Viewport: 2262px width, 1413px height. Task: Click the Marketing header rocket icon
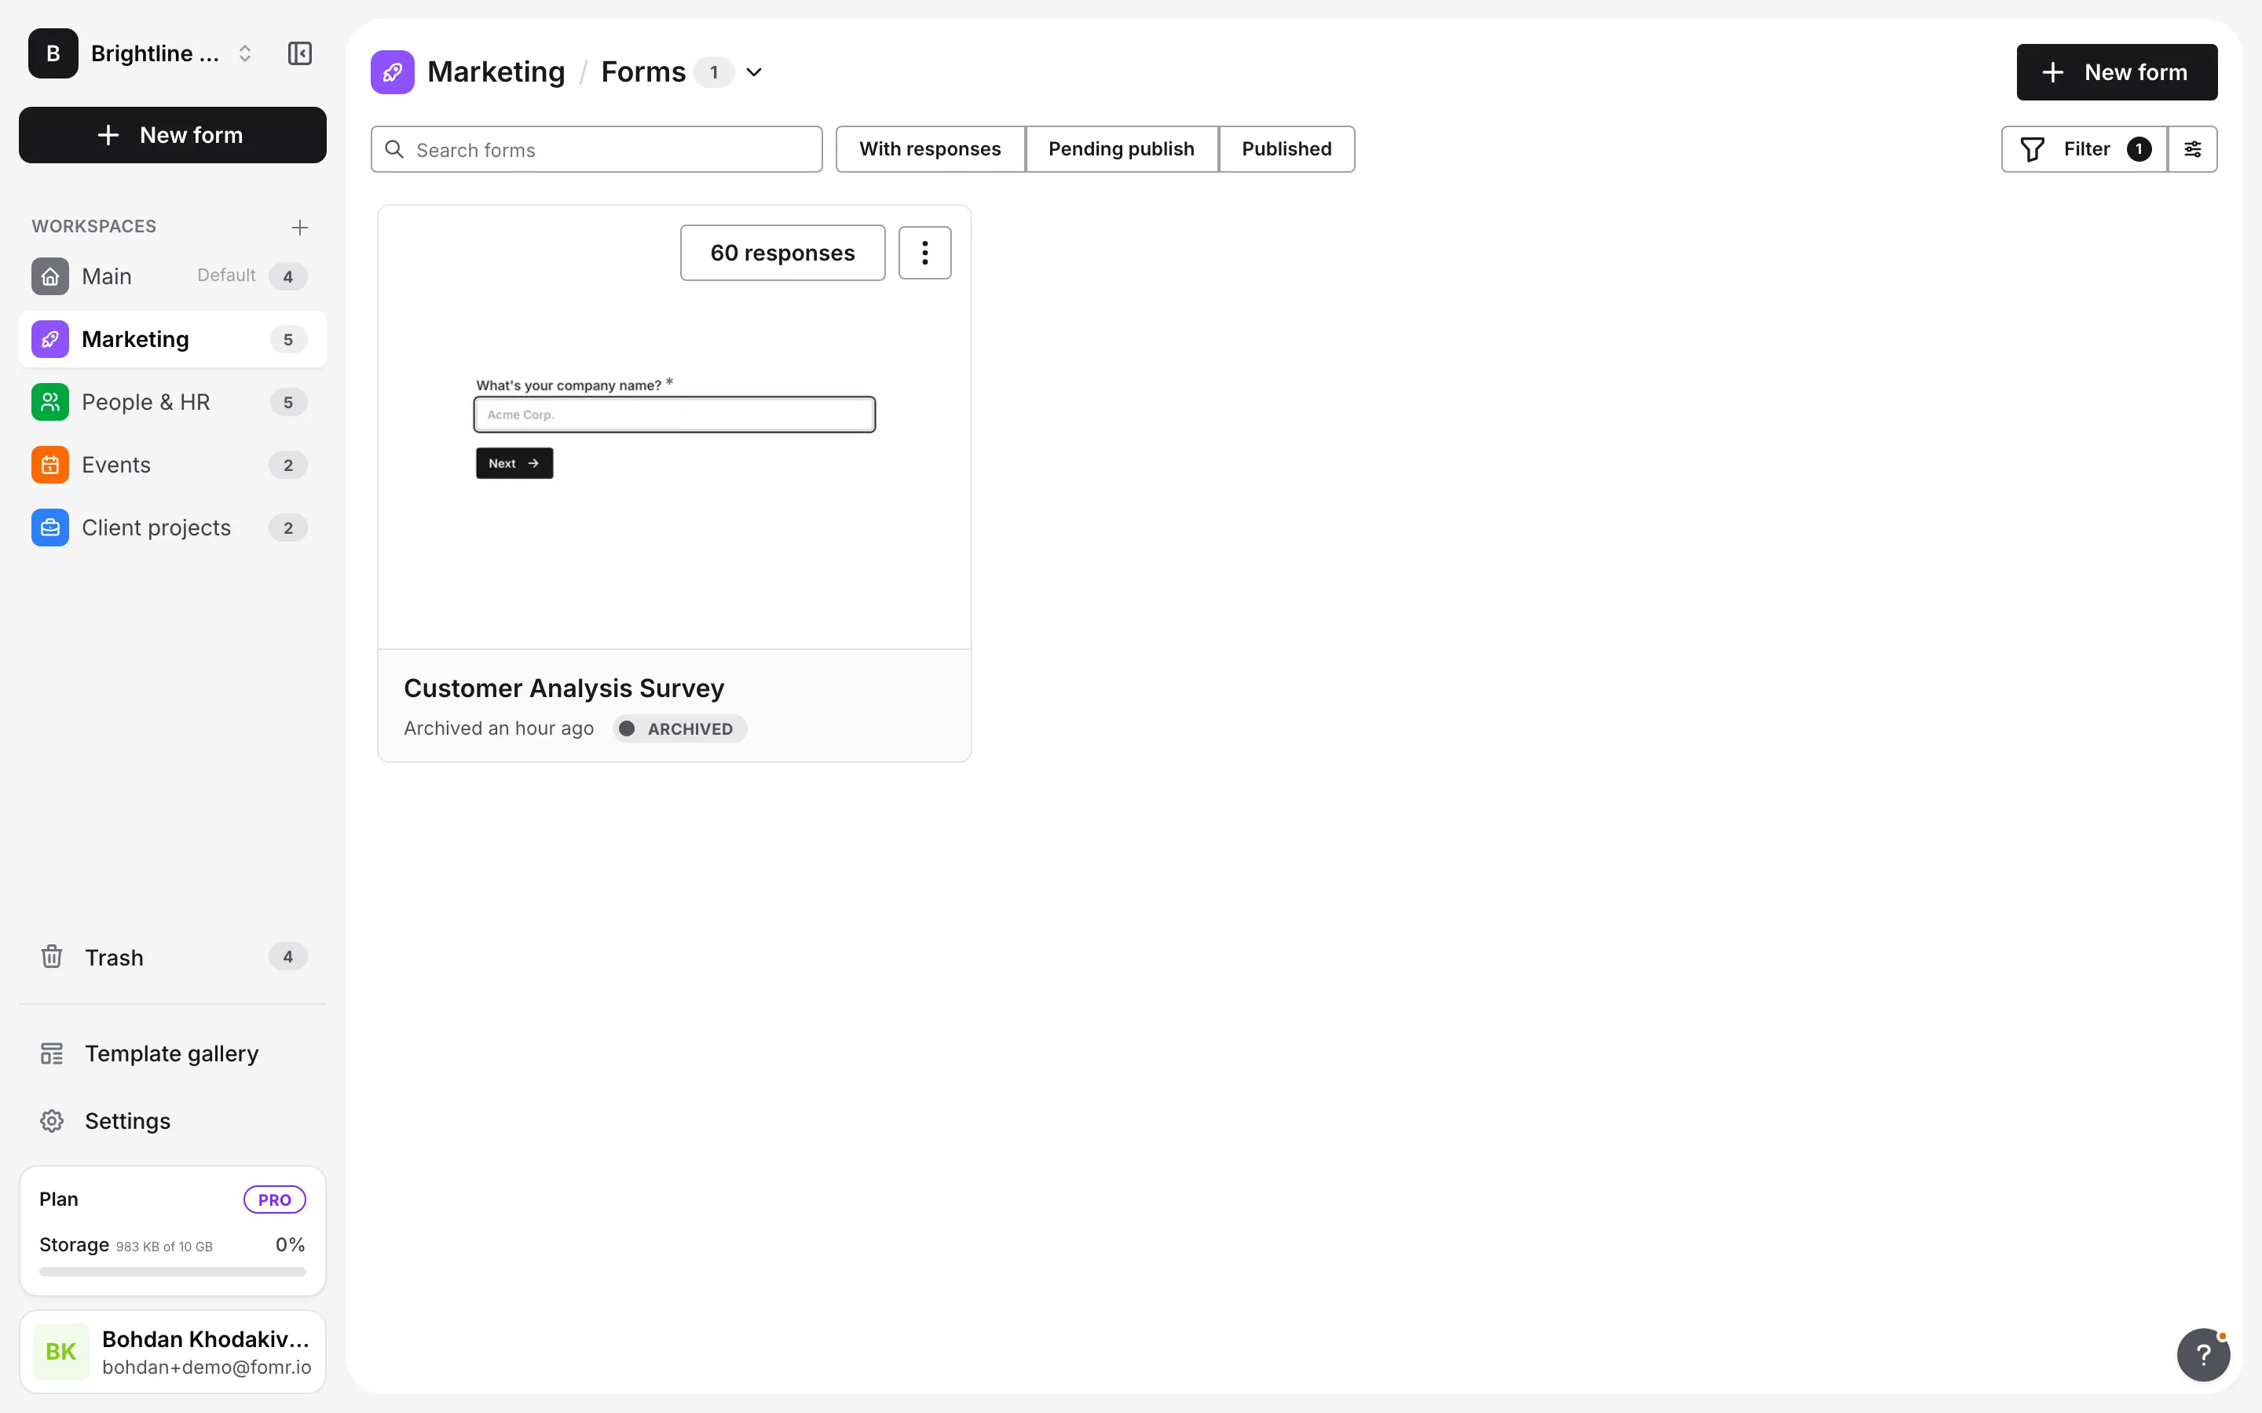393,72
